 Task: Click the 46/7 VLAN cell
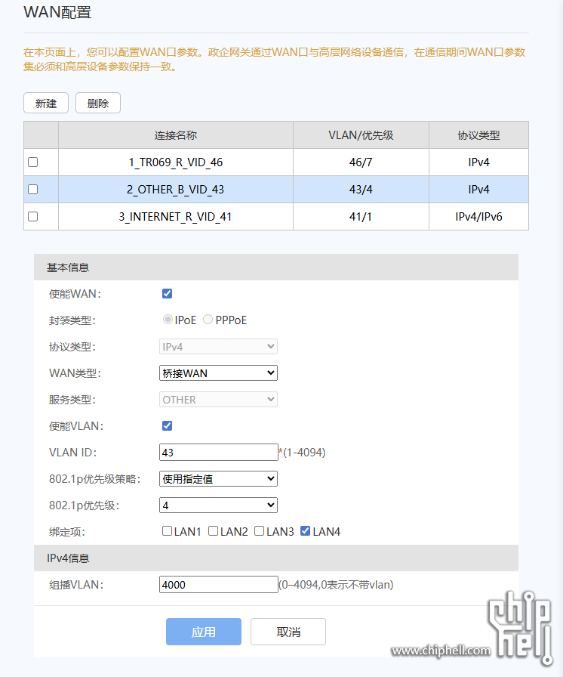(x=361, y=162)
